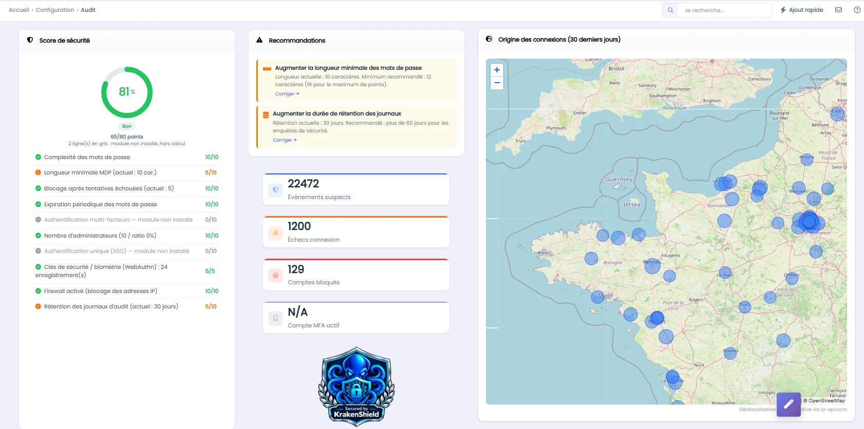Image resolution: width=864 pixels, height=429 pixels.
Task: Select 'Expiration périodique des mots de passe' row
Action: click(x=127, y=204)
